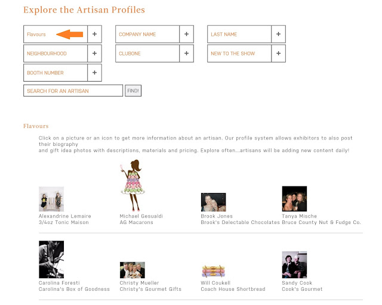The height and width of the screenshot is (305, 382).
Task: Open Christy Mueller's profile photo
Action: (x=133, y=270)
